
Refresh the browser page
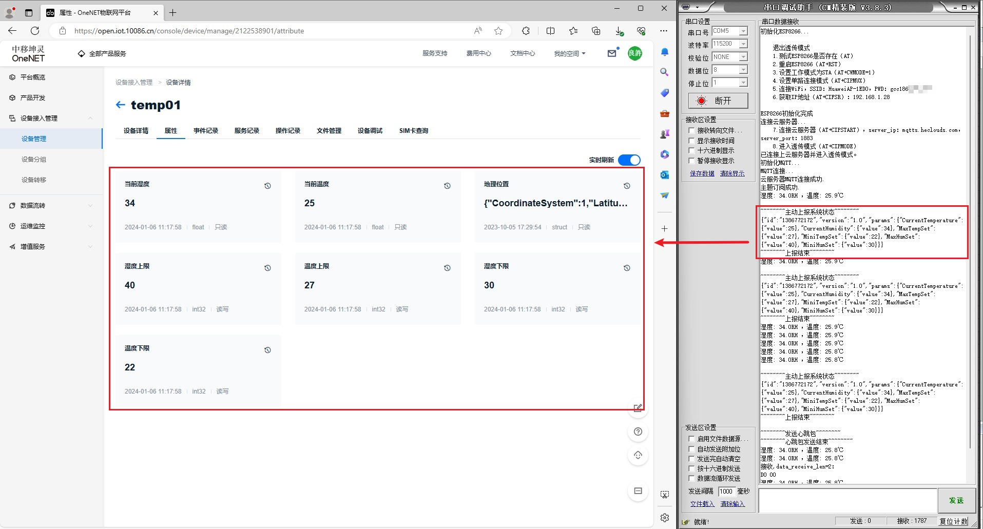click(35, 31)
